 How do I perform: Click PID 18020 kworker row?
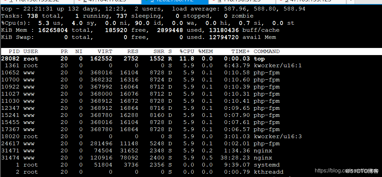pyautogui.click(x=10, y=136)
